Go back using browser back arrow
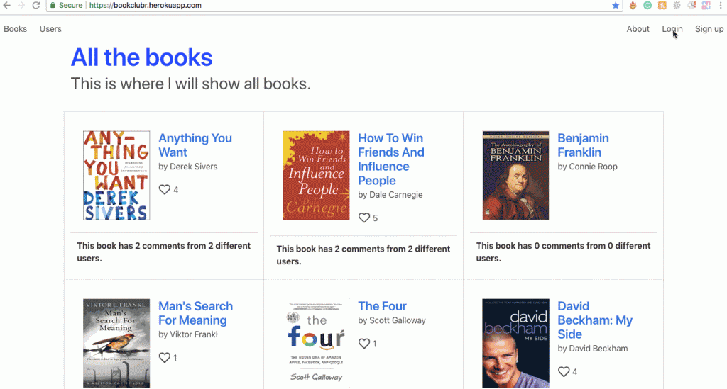Image resolution: width=727 pixels, height=389 pixels. coord(6,6)
